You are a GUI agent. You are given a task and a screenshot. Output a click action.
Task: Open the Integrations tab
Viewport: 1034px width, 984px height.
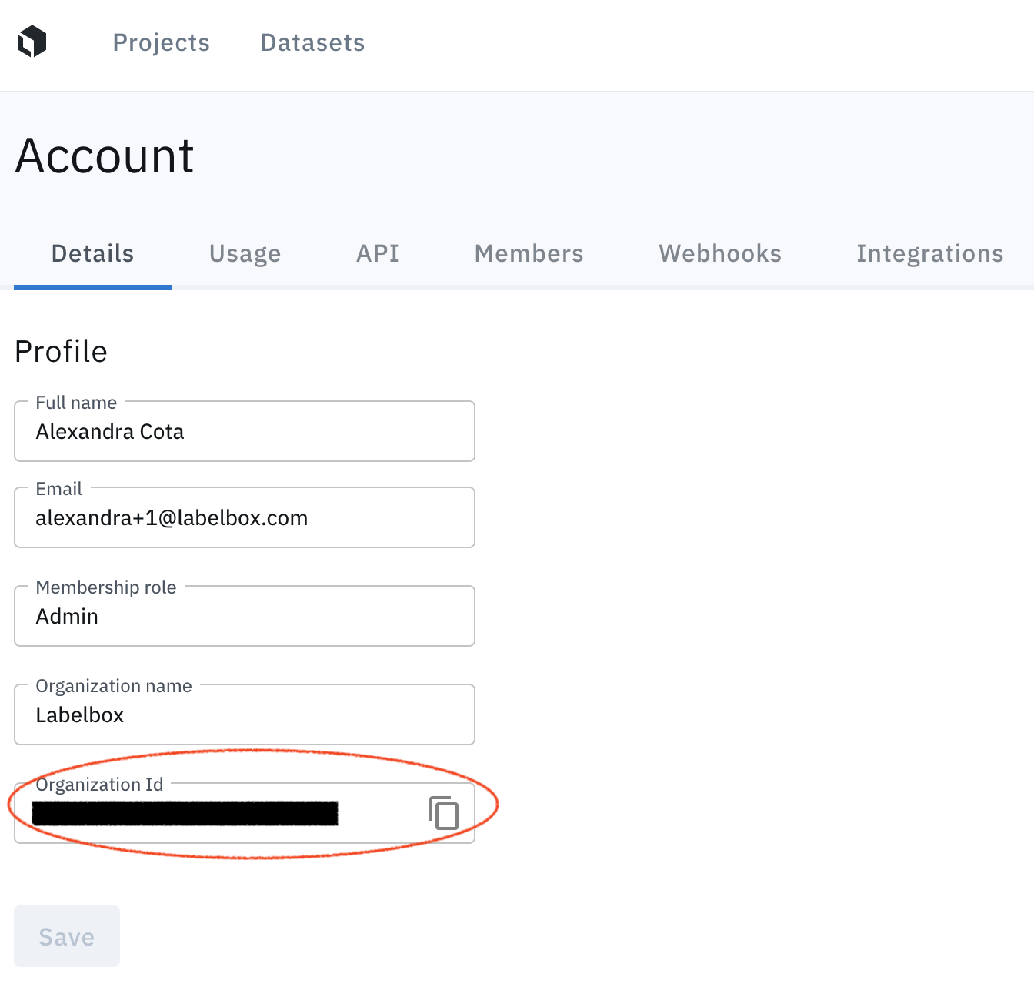930,253
